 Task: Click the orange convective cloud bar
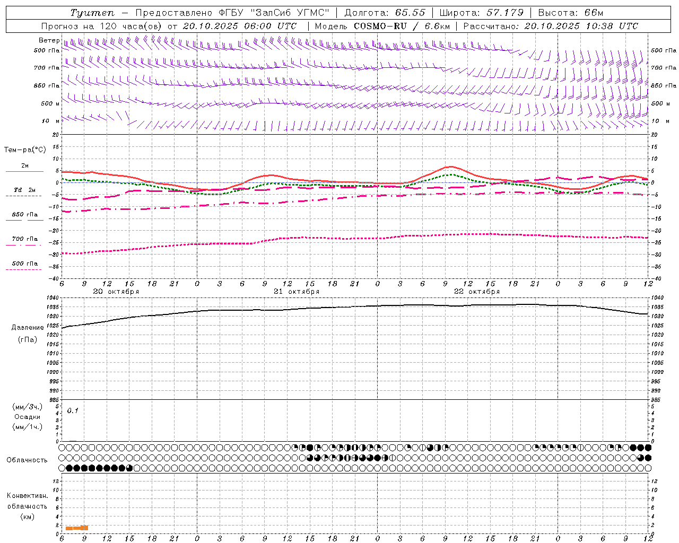[x=77, y=528]
